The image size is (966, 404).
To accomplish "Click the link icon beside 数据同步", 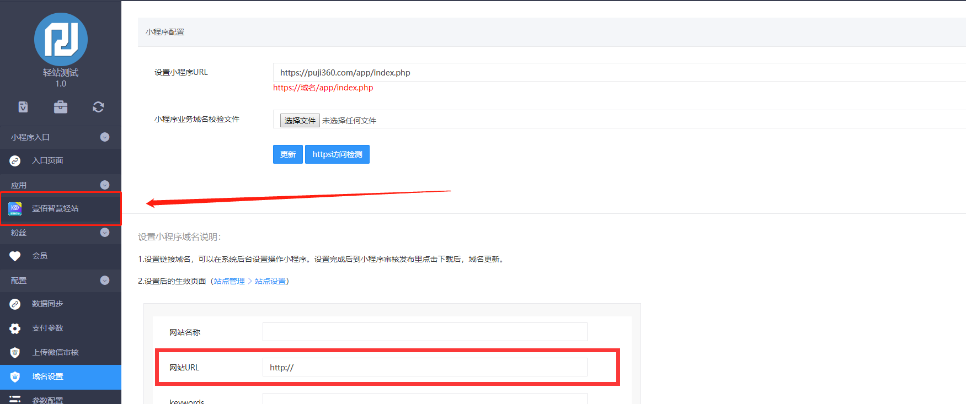I will 15,304.
